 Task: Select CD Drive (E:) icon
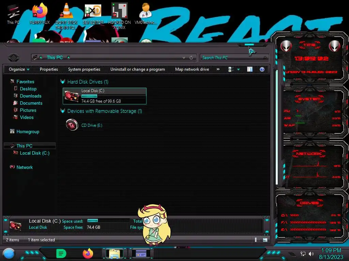click(x=72, y=124)
